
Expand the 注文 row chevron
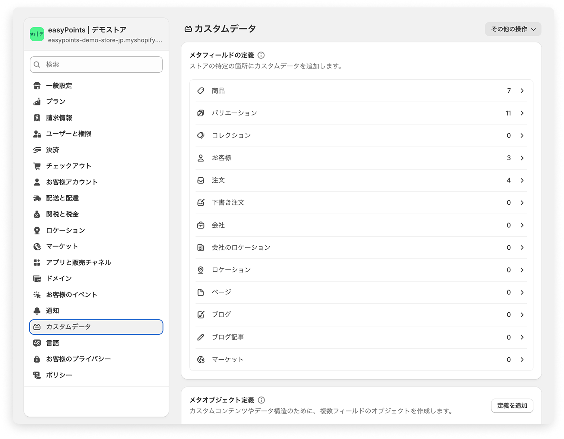(x=522, y=180)
